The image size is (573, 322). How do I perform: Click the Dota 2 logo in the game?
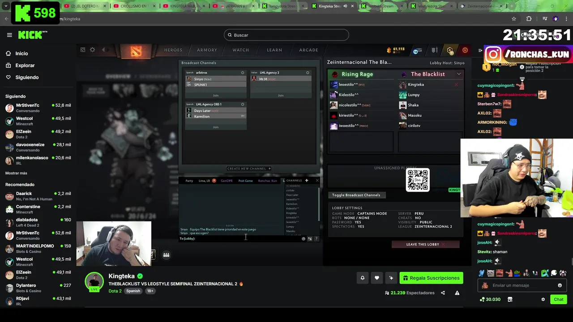tap(136, 51)
